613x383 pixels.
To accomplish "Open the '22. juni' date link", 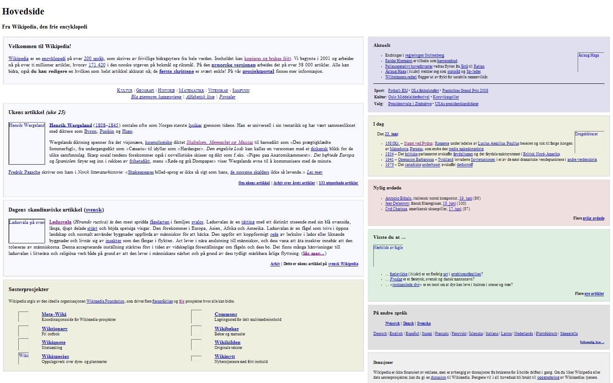I will 391,134.
